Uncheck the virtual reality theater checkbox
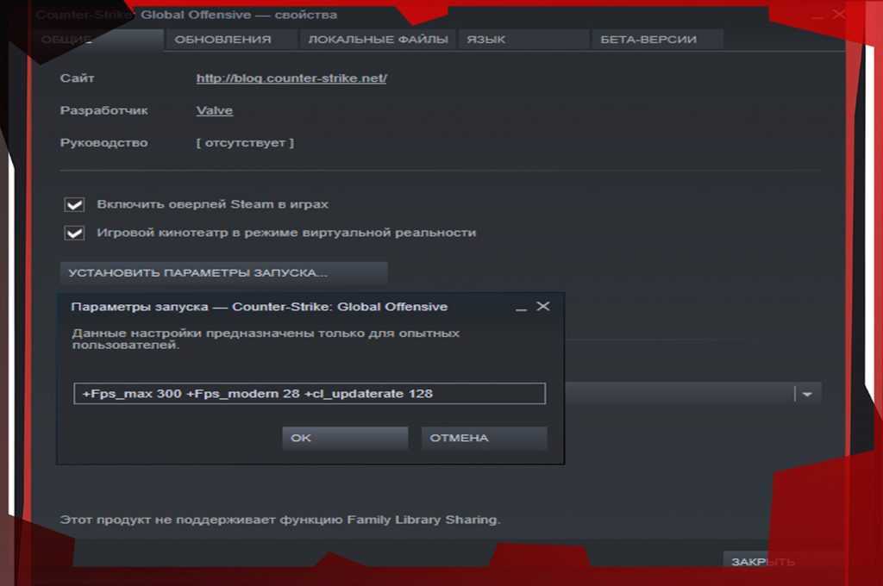This screenshot has width=883, height=586. (74, 233)
